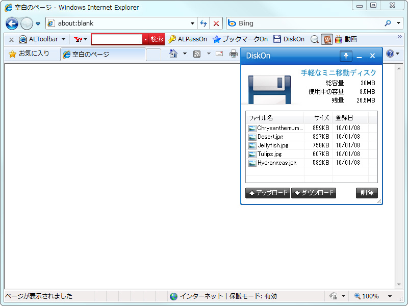Image resolution: width=408 pixels, height=306 pixels.
Task: Open the recent pages dropdown beside the forward button
Action: (x=38, y=23)
